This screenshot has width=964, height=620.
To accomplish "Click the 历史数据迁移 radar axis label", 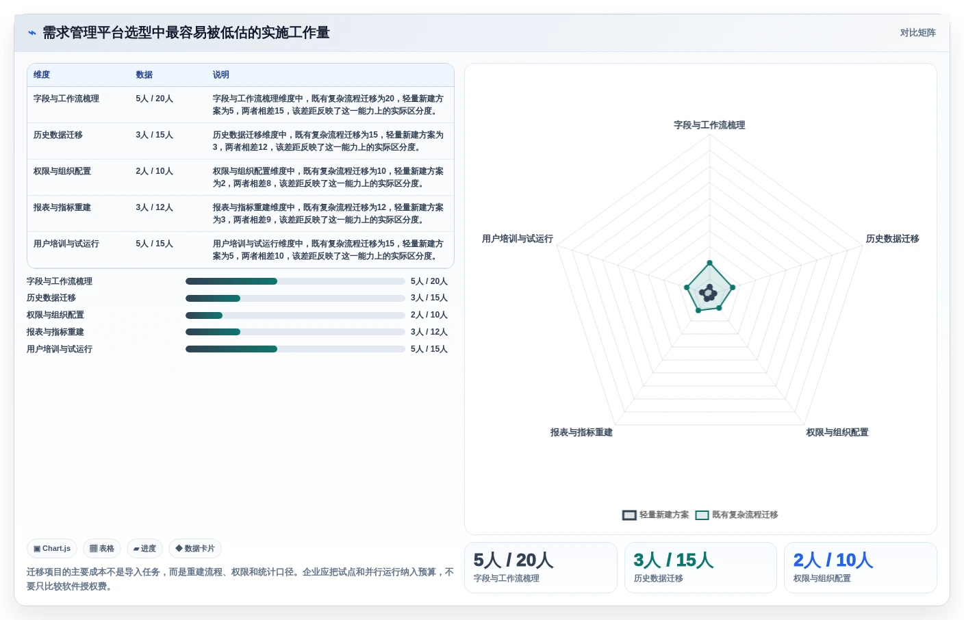I will point(892,239).
